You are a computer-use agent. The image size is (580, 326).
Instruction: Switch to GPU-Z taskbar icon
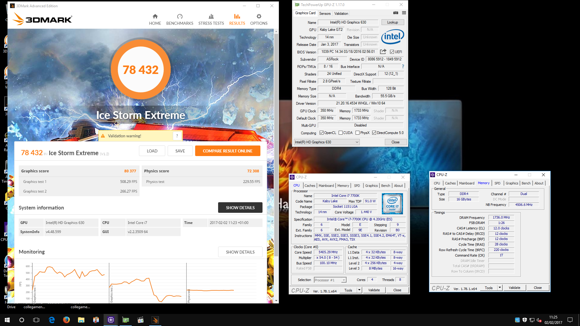126,320
